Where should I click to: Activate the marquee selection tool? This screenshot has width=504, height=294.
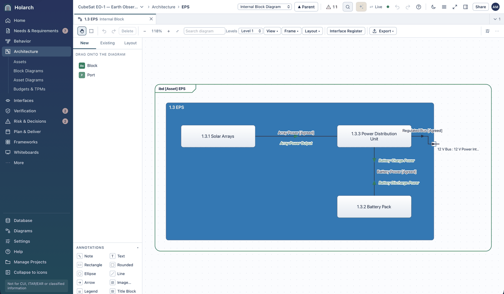[x=91, y=31]
